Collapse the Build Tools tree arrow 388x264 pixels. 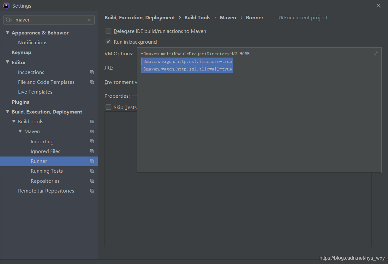pos(14,121)
